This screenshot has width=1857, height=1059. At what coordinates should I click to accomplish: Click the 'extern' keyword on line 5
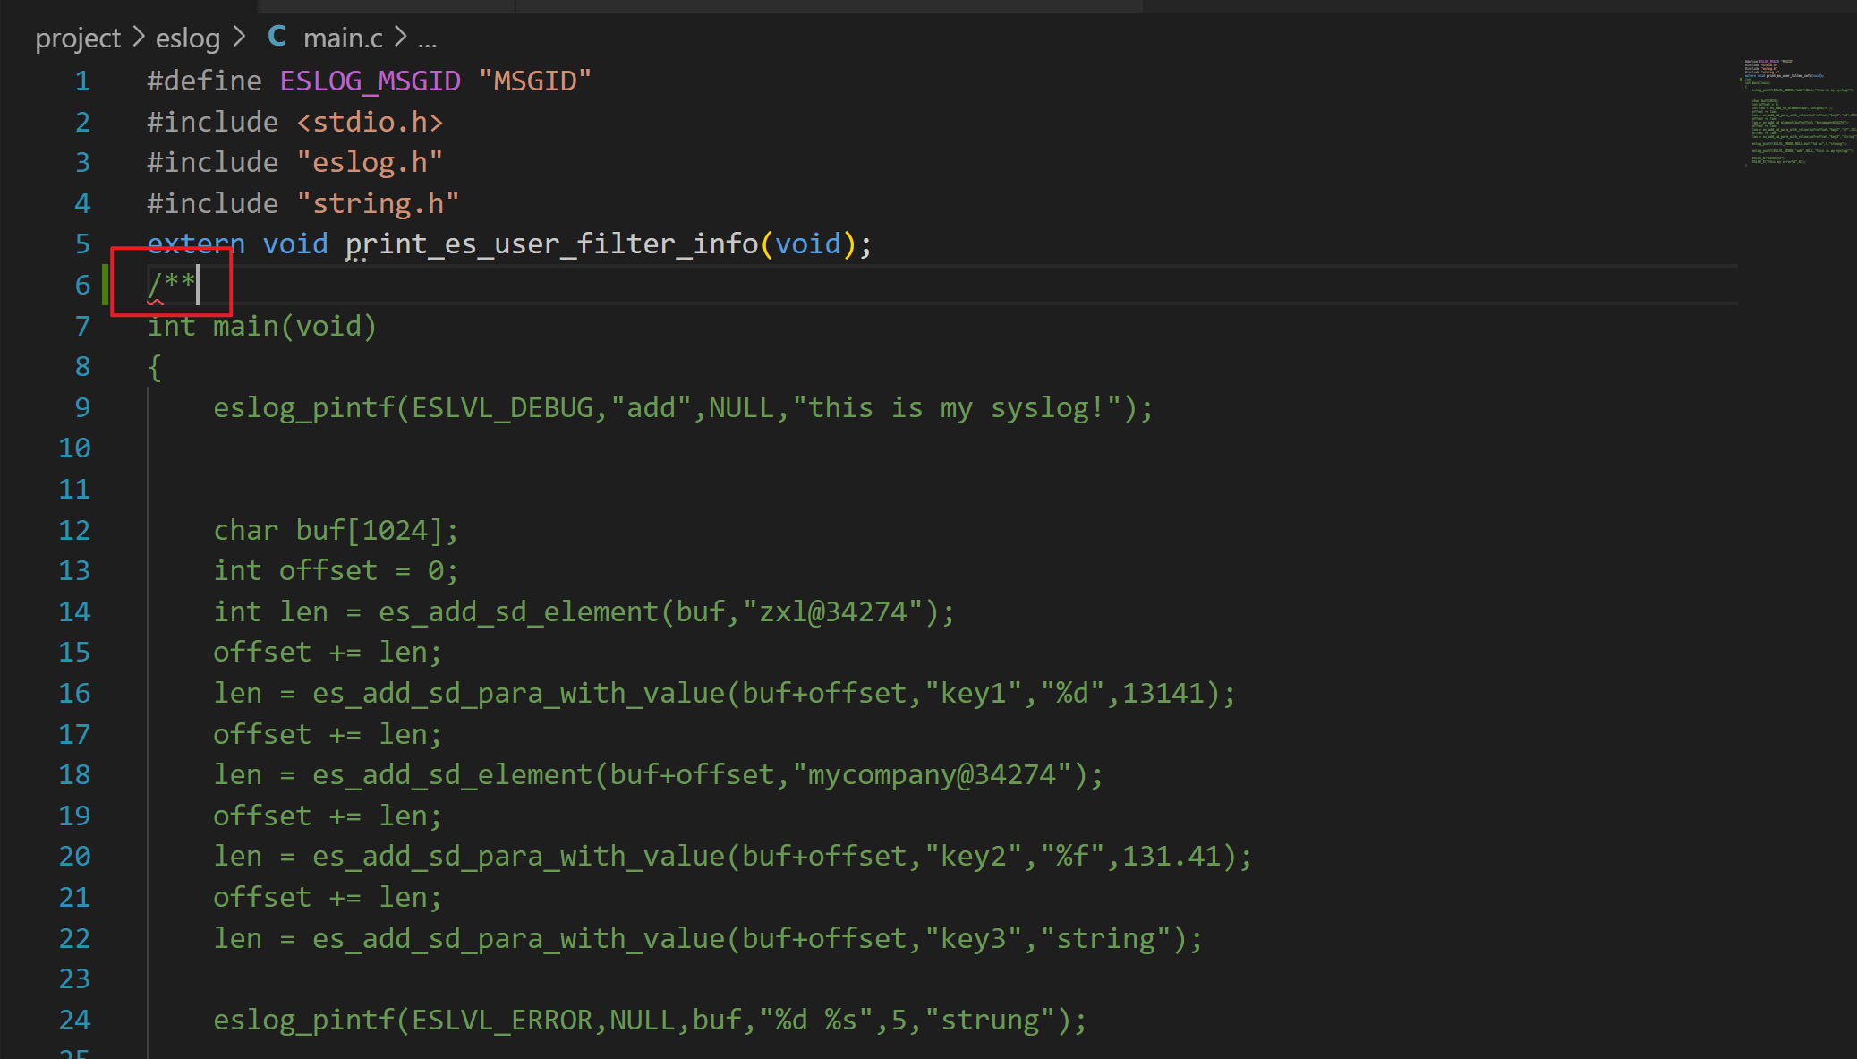(x=196, y=244)
